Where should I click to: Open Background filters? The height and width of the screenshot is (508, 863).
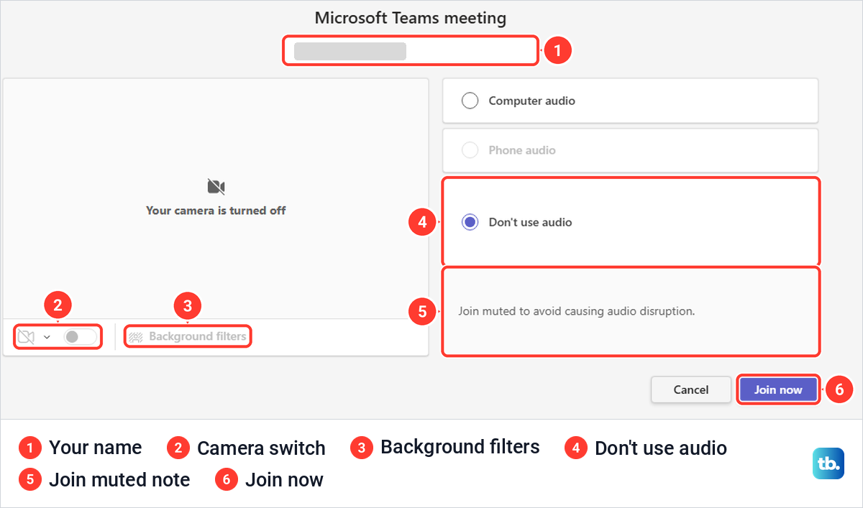coord(188,336)
